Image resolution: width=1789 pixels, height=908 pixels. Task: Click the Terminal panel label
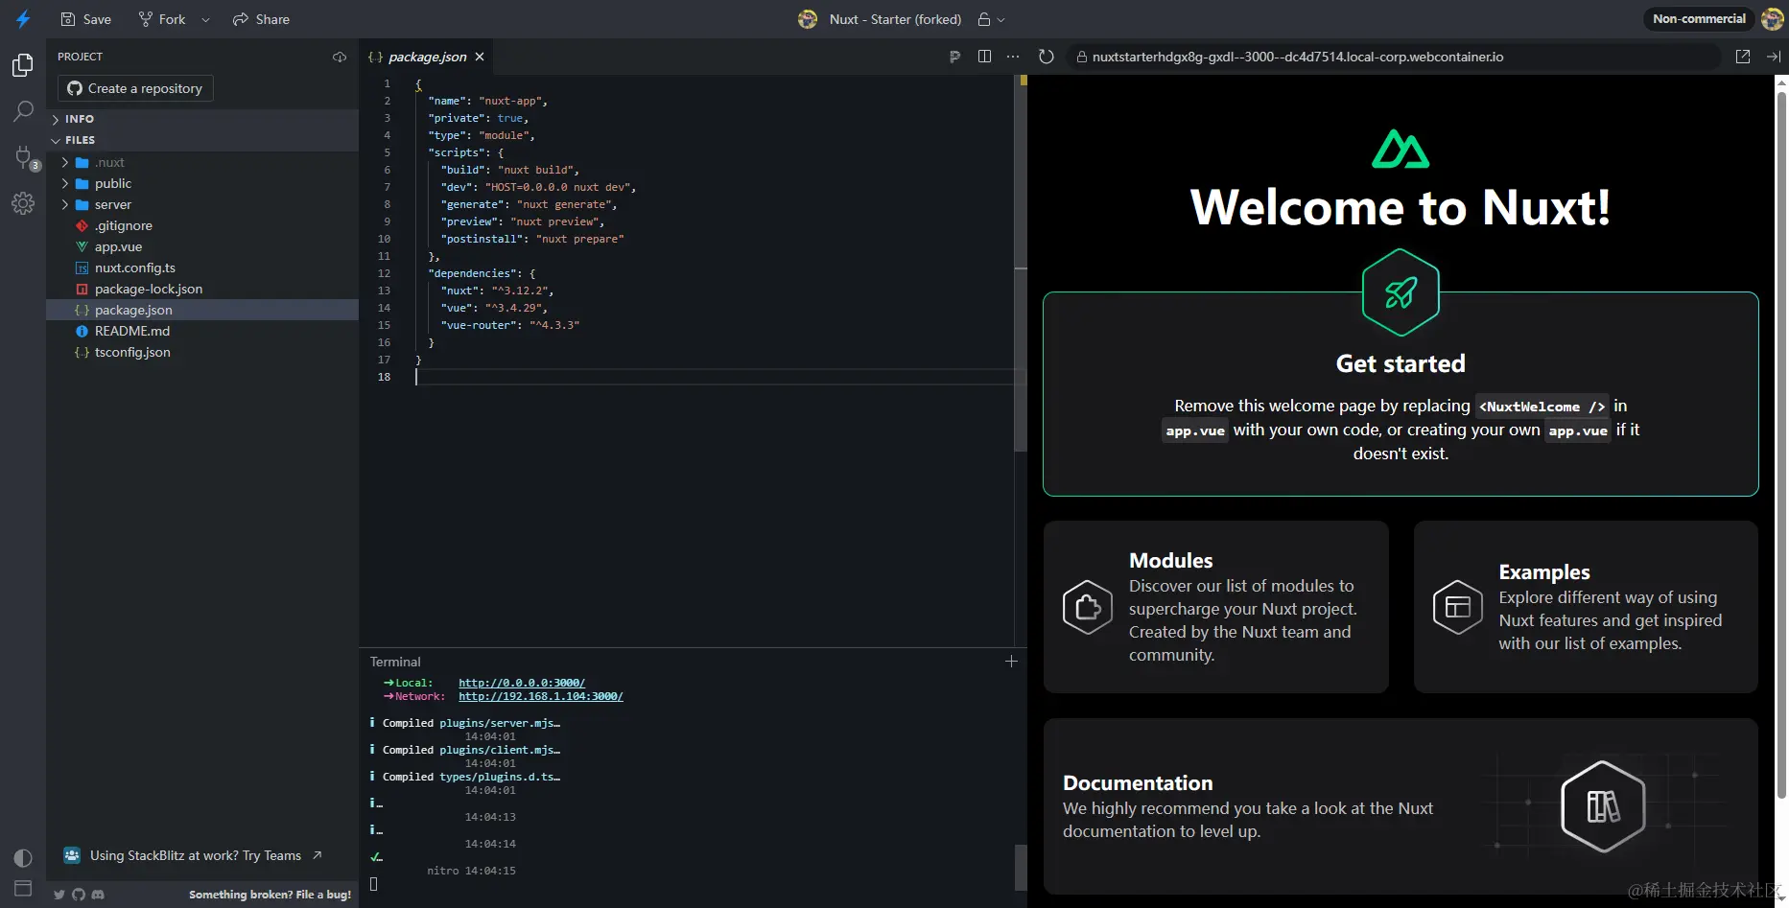coord(395,662)
